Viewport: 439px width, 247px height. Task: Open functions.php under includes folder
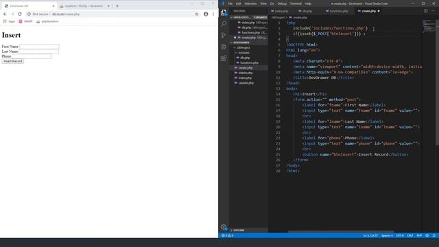248,62
